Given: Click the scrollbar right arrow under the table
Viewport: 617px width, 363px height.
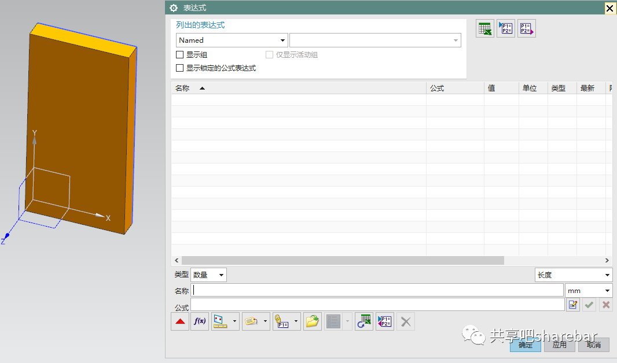Looking at the screenshot, I should coord(607,260).
